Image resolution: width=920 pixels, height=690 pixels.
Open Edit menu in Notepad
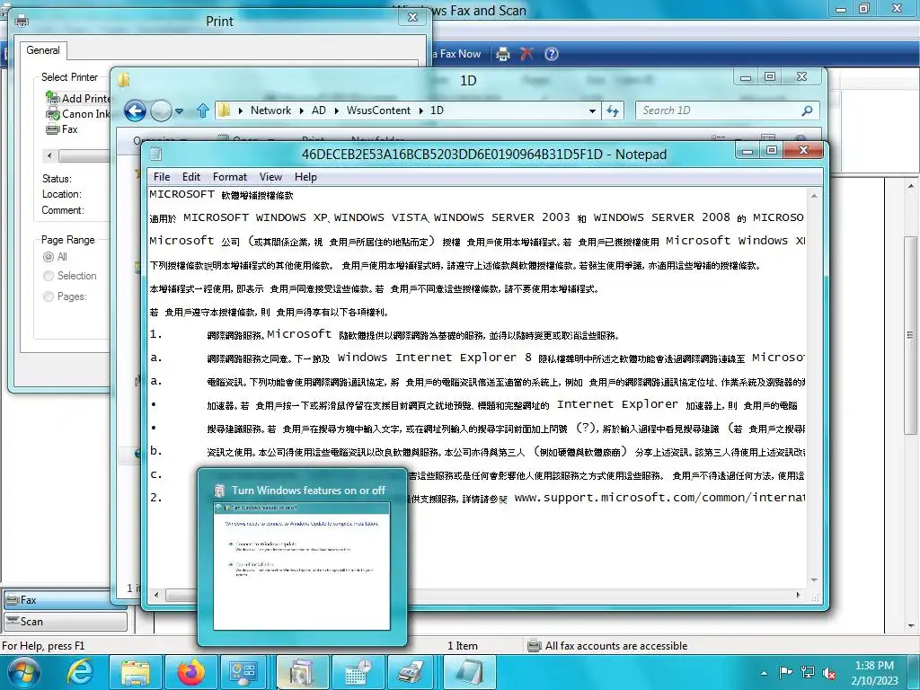coord(191,177)
